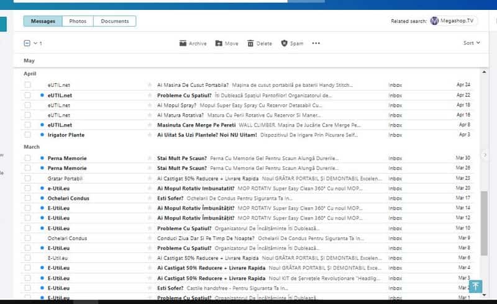Expand the chevron beside the select-all checkbox
The width and height of the screenshot is (497, 304).
click(x=35, y=43)
